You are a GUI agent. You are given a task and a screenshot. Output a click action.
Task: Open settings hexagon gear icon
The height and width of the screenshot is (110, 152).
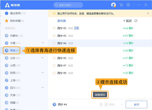tap(128, 5)
